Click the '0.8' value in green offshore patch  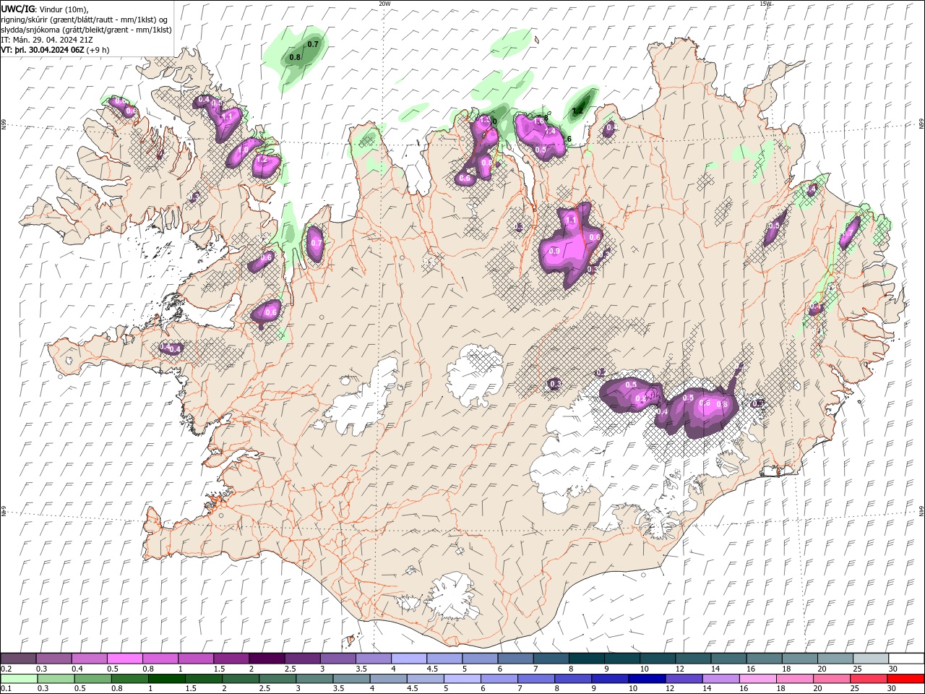pos(295,57)
